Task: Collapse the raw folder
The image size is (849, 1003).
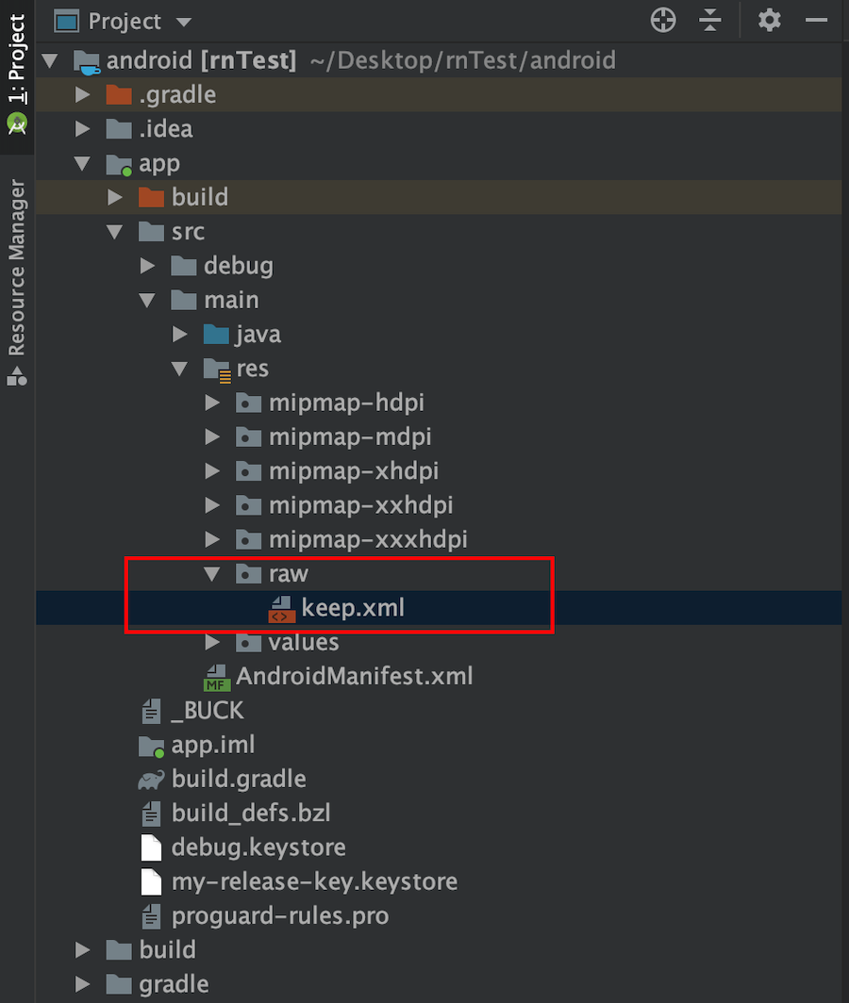Action: point(213,574)
